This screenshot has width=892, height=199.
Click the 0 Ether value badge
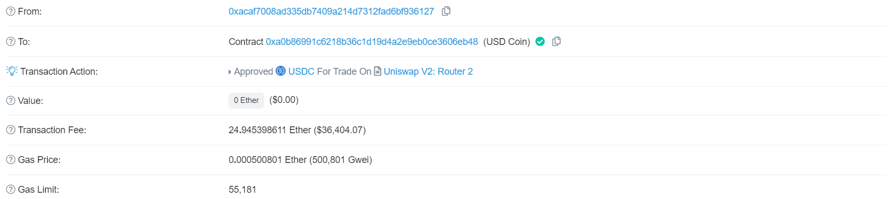(x=246, y=100)
